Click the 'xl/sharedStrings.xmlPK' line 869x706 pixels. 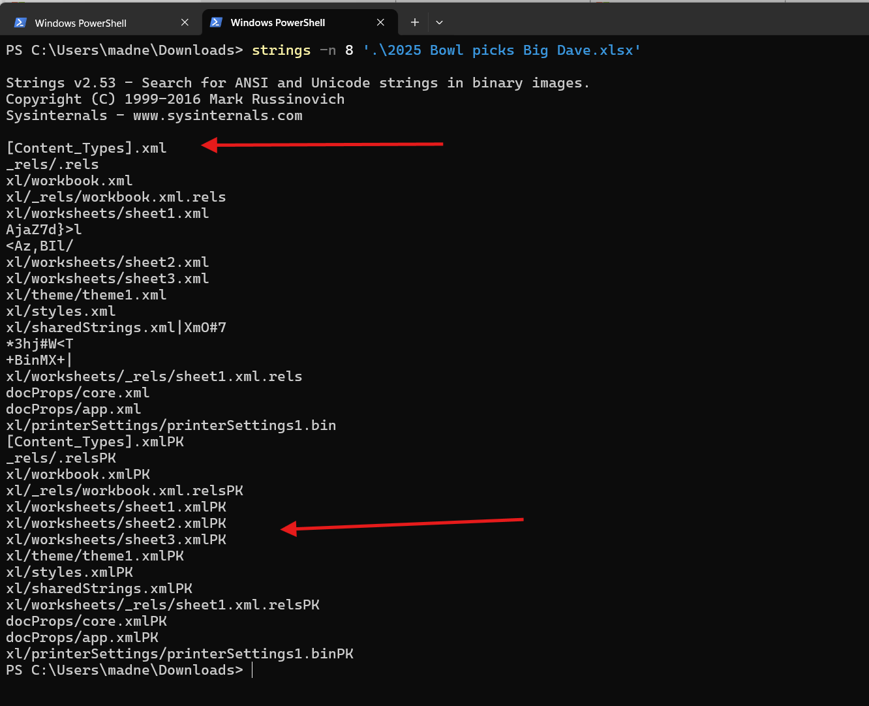click(x=99, y=589)
